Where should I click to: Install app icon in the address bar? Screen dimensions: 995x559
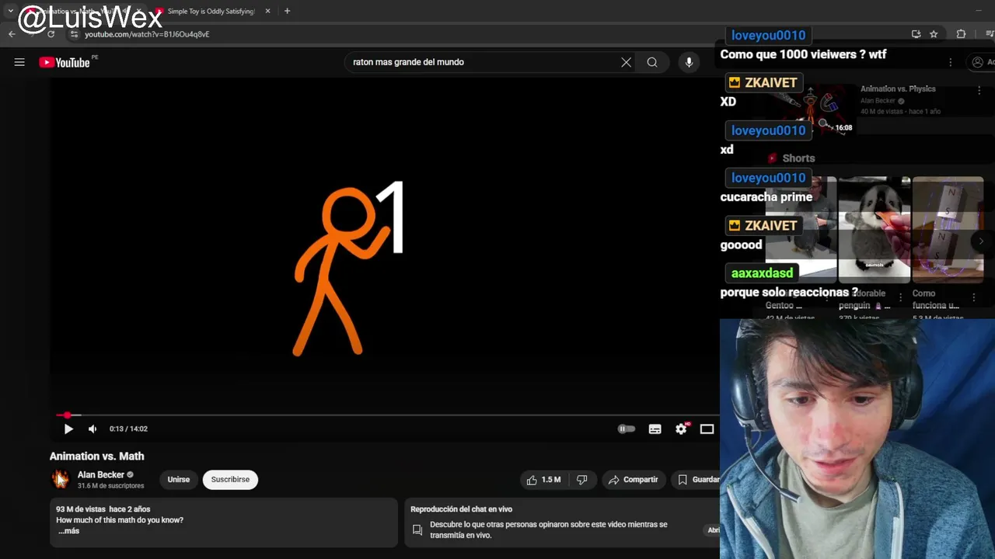916,34
